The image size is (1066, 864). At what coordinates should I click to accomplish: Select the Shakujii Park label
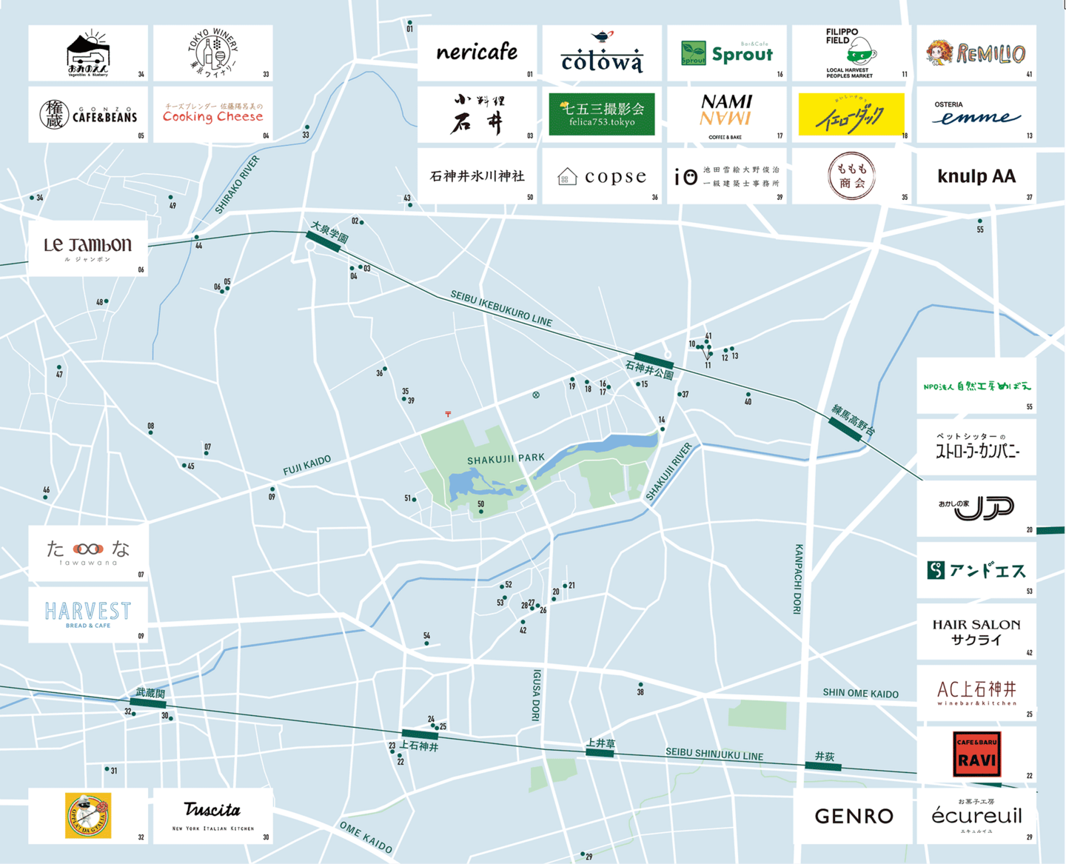(x=506, y=459)
